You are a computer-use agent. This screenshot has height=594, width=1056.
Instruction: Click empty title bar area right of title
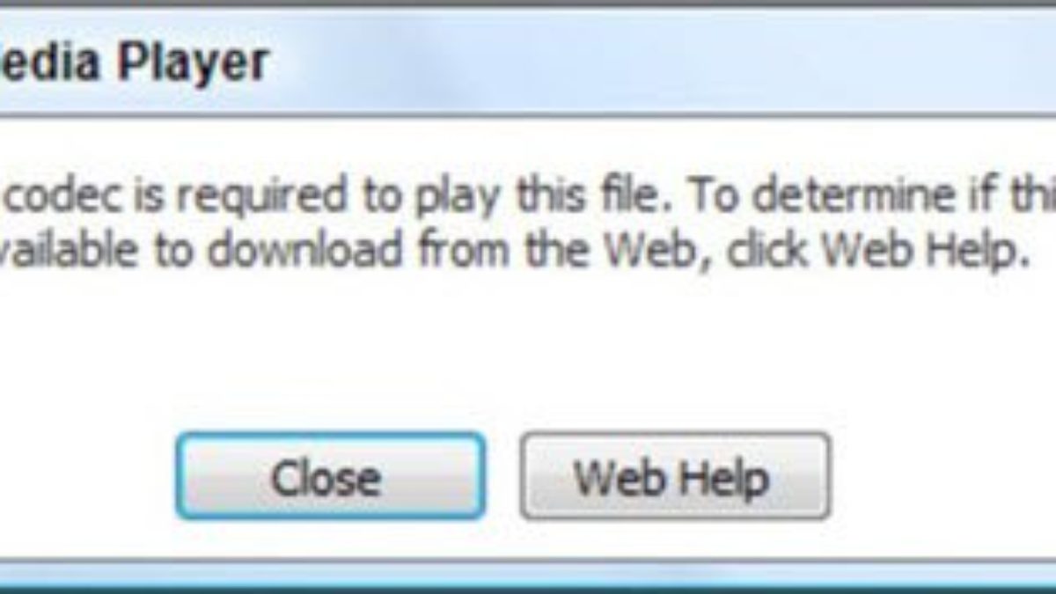pos(660,62)
